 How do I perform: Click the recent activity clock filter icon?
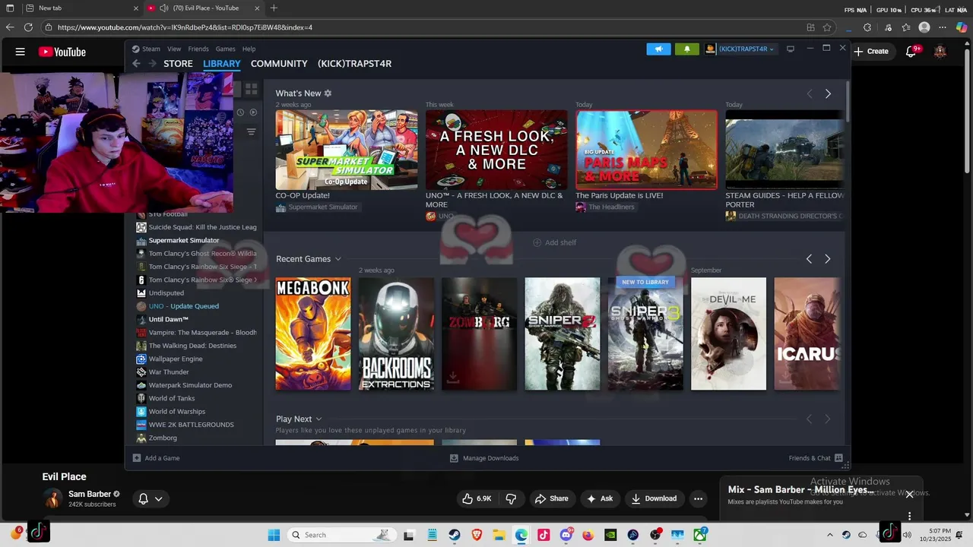click(240, 112)
